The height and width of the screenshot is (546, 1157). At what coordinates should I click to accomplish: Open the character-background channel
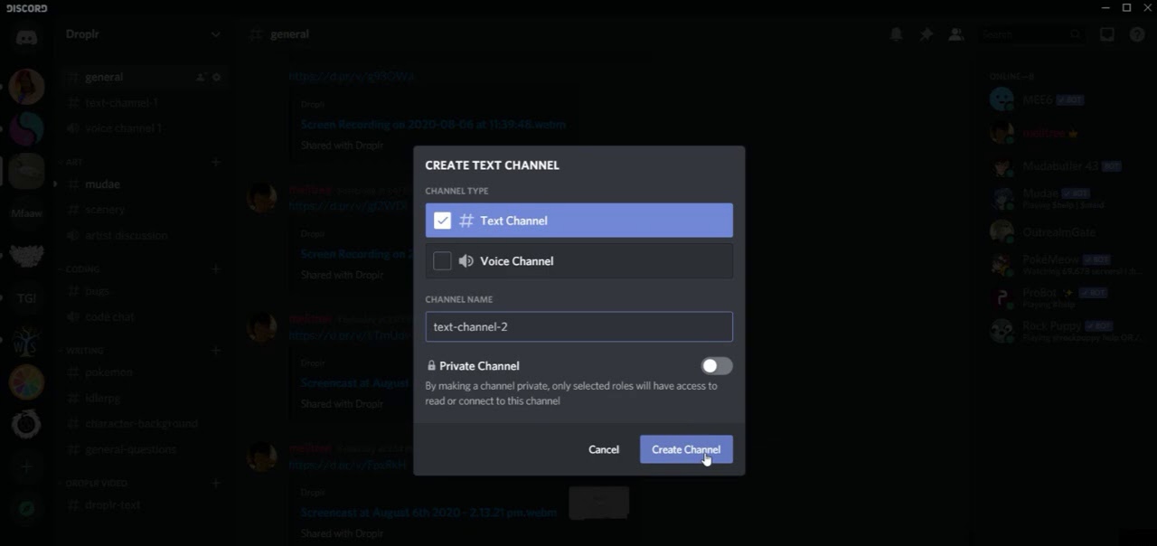[x=143, y=423]
